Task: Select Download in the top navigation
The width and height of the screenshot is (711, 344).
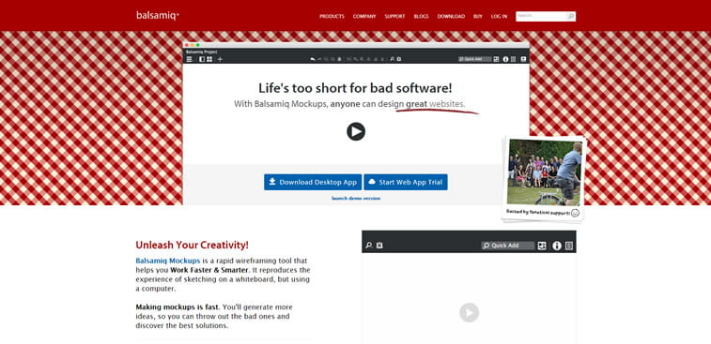Action: click(451, 16)
